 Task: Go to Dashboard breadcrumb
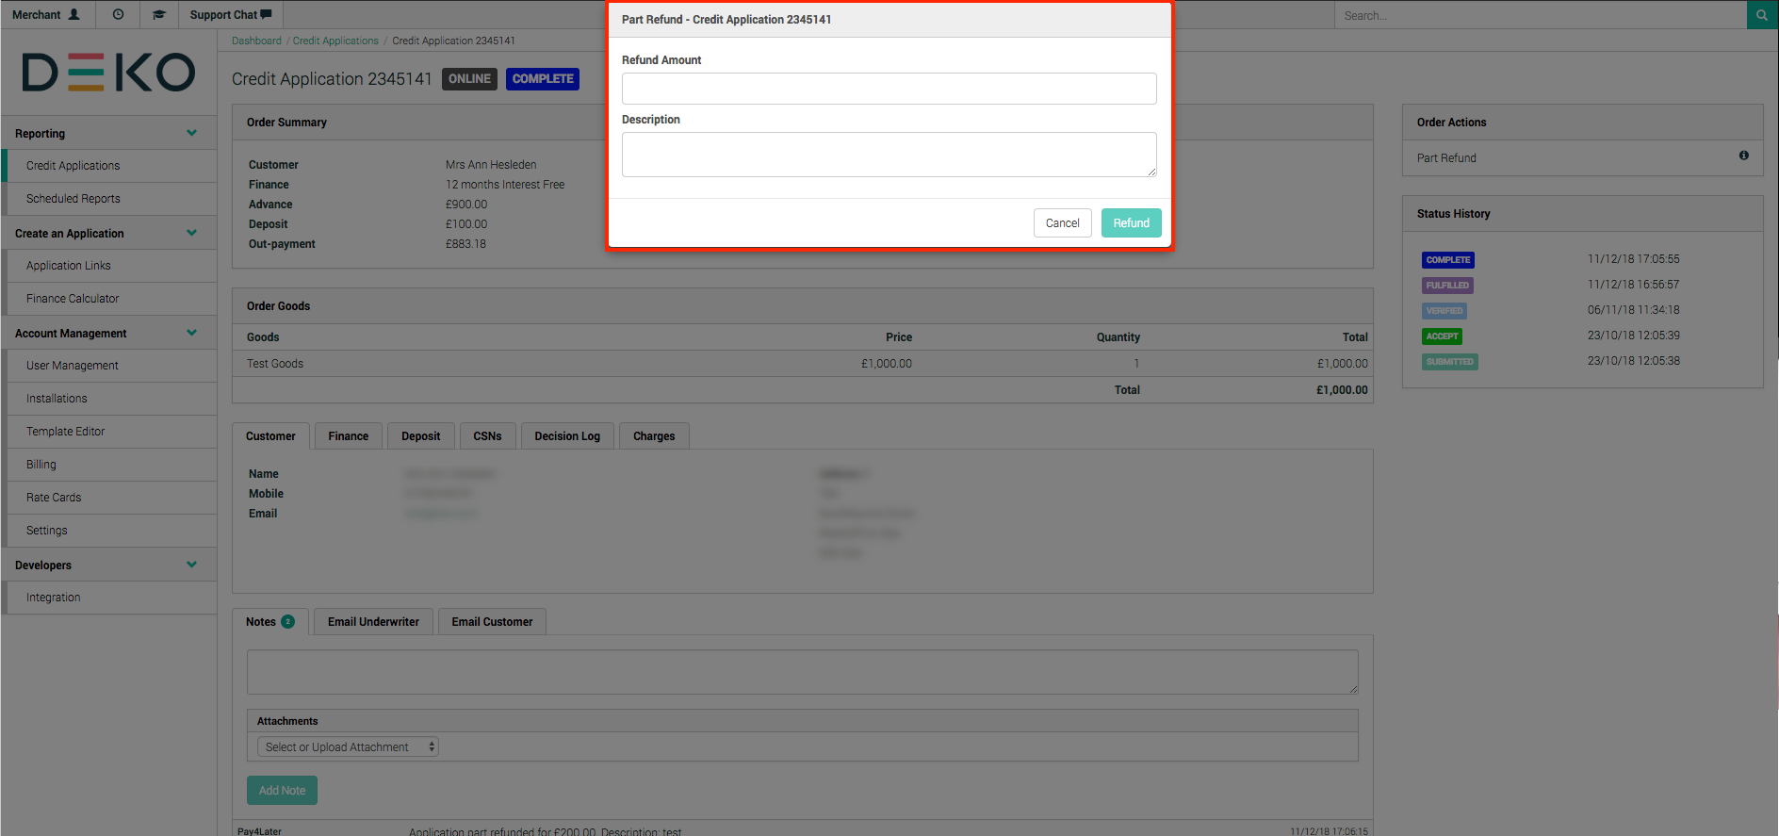point(256,41)
